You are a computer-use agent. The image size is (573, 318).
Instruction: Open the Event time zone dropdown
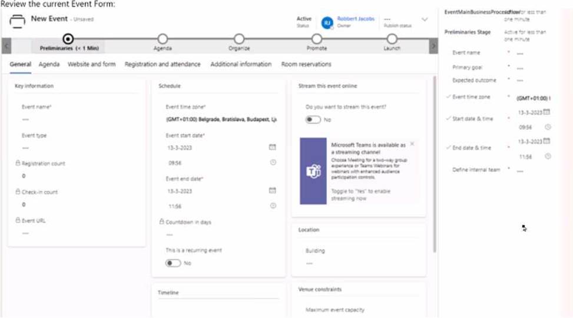221,120
